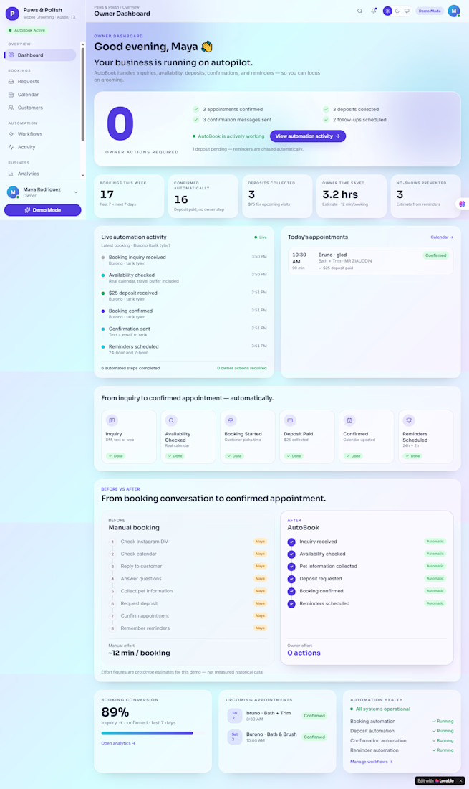Click the Edit with Lovable badge
This screenshot has height=789, width=469.
click(x=435, y=781)
